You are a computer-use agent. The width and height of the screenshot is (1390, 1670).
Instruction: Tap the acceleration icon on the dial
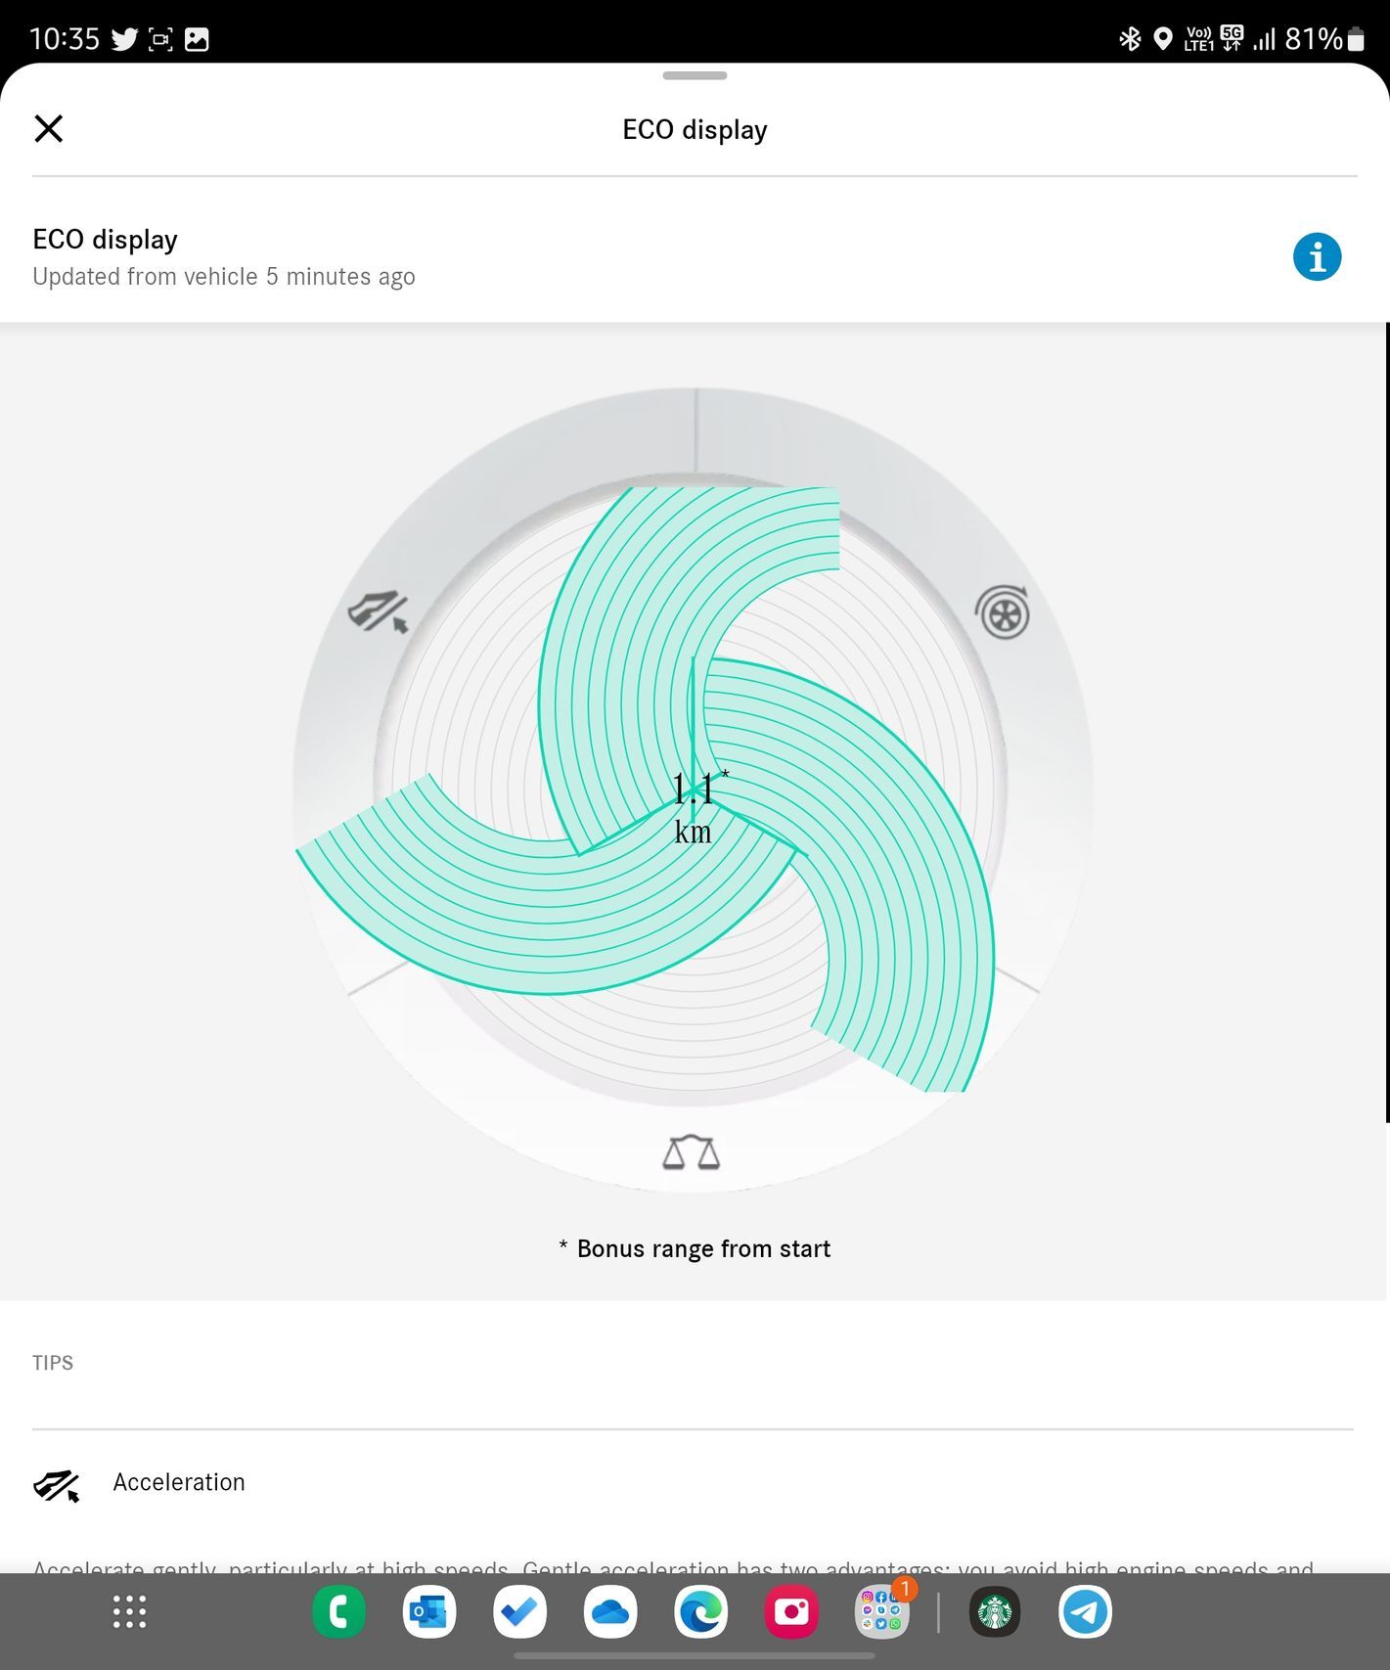point(379,611)
